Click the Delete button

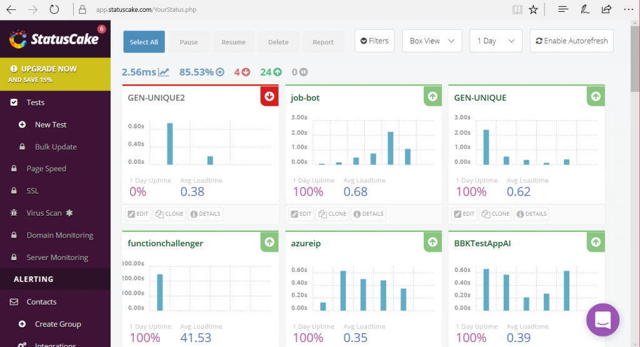coord(278,42)
